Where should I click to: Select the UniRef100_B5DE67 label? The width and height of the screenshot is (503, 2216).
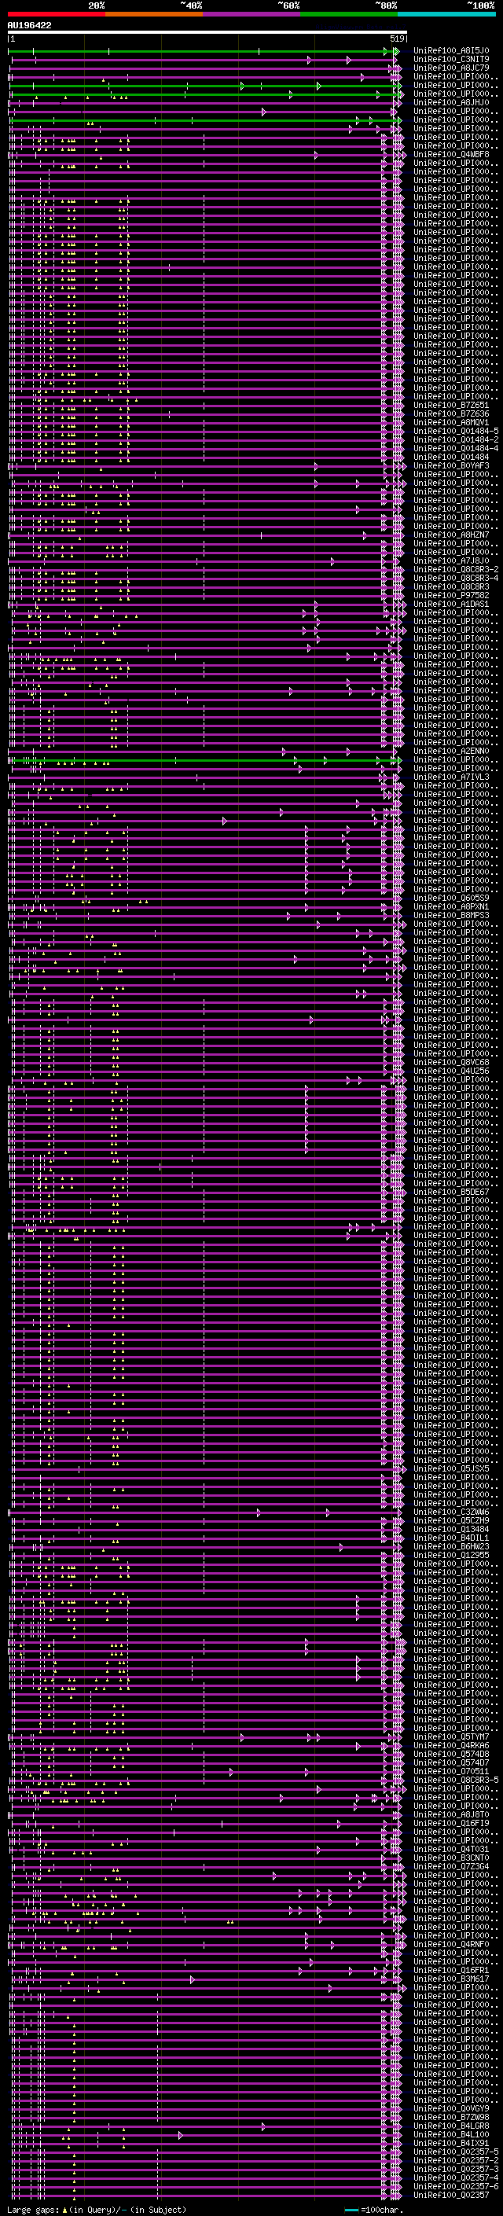click(451, 1193)
